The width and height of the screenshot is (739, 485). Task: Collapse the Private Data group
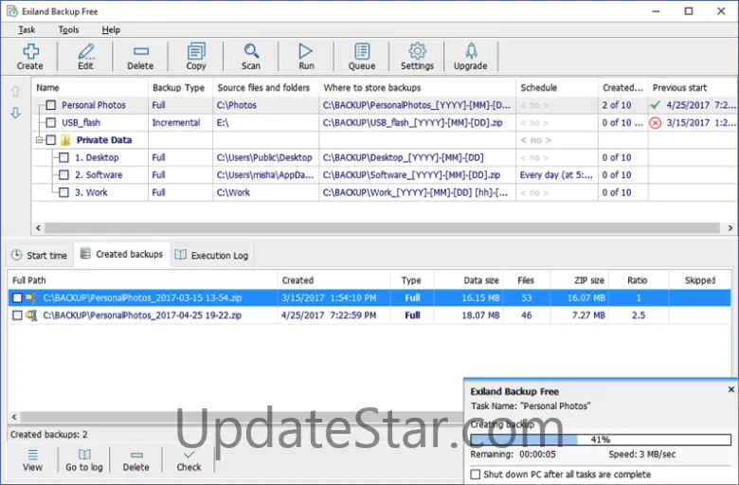[40, 140]
